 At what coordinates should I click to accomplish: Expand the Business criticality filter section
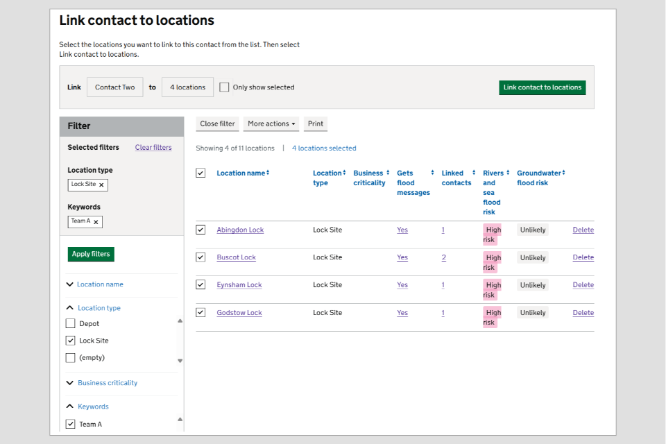click(107, 383)
